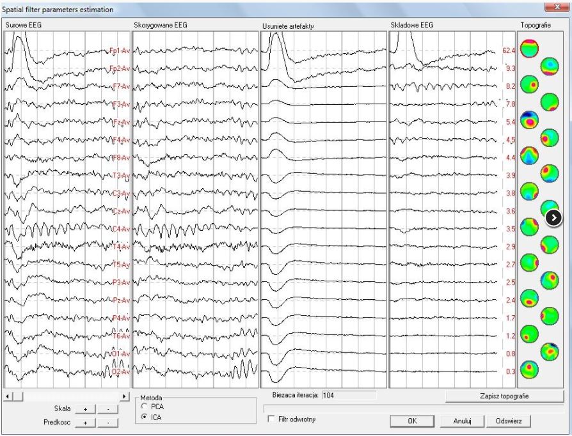Select the topography map for component 3.8
The image size is (572, 436).
[x=529, y=191]
